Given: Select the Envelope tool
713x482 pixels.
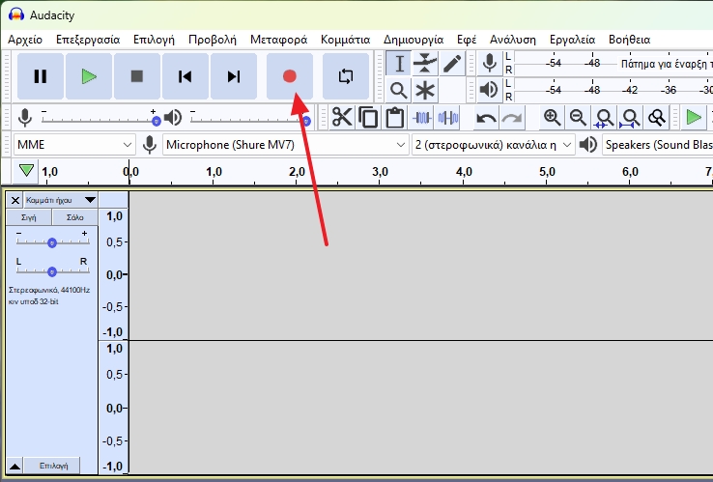Looking at the screenshot, I should [425, 64].
